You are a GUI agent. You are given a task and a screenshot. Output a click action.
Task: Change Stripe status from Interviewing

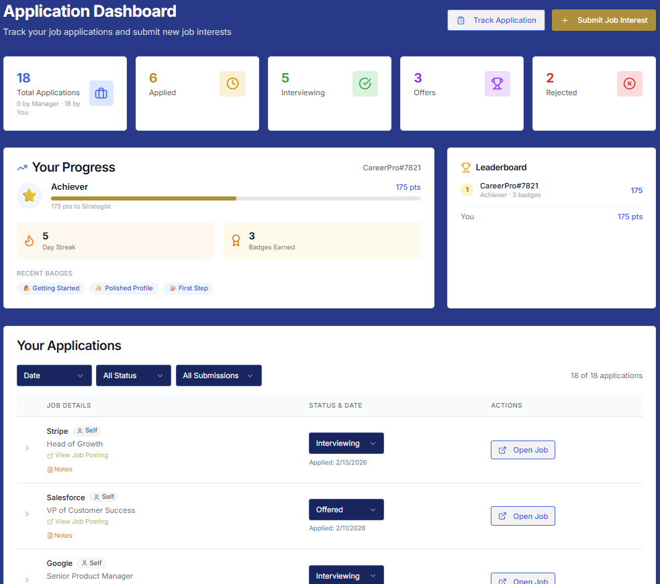point(346,443)
